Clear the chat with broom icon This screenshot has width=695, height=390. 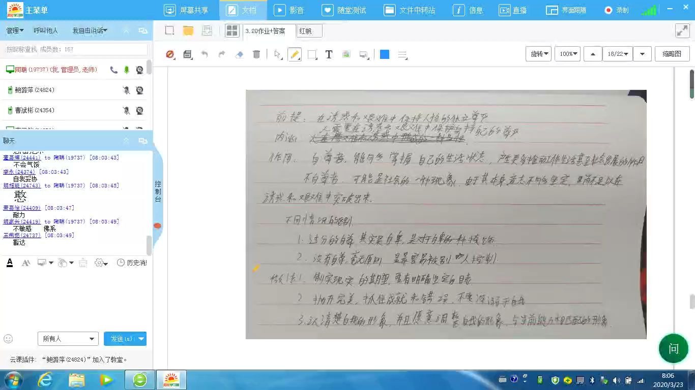83,263
